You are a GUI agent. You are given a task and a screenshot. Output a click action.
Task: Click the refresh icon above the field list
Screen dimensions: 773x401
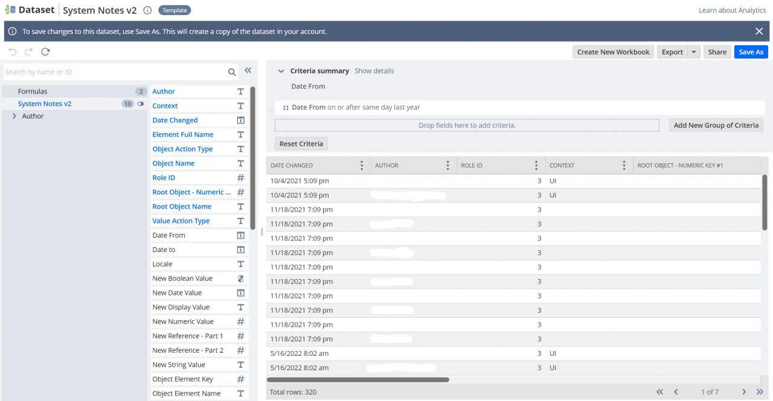coord(45,52)
